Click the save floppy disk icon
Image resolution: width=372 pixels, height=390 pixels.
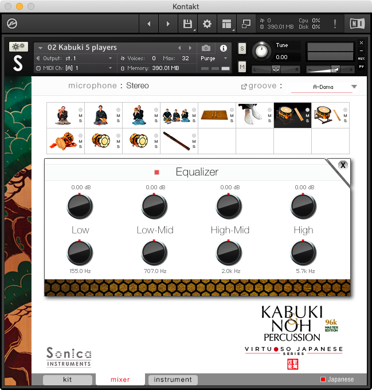(x=187, y=24)
